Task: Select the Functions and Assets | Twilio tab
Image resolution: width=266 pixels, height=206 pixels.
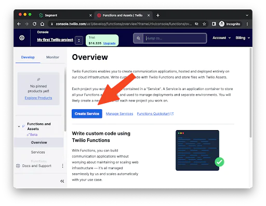Action: point(123,16)
